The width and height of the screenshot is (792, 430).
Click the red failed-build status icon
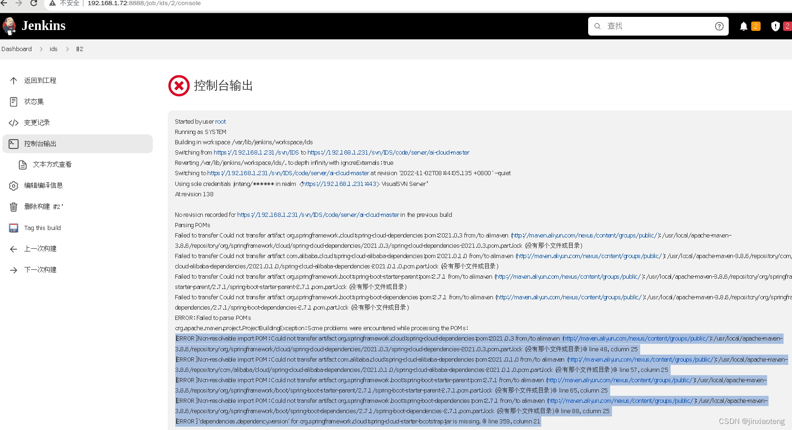[179, 86]
